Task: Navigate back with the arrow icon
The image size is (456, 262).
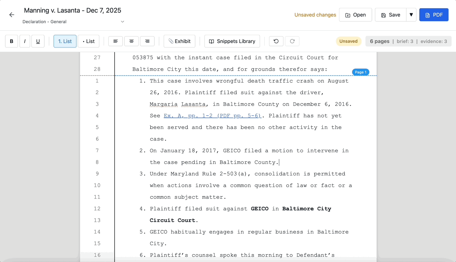Action: (12, 14)
